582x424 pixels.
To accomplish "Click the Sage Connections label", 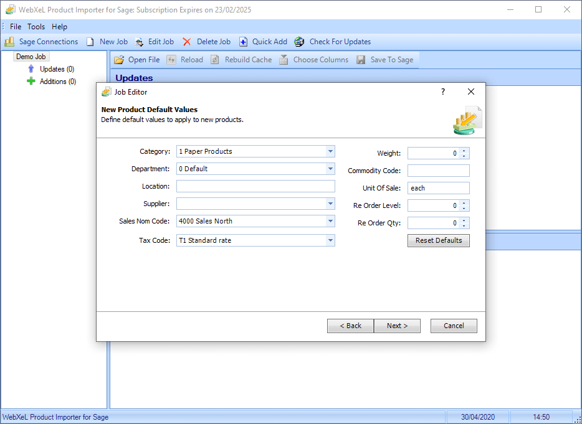I will (x=49, y=42).
